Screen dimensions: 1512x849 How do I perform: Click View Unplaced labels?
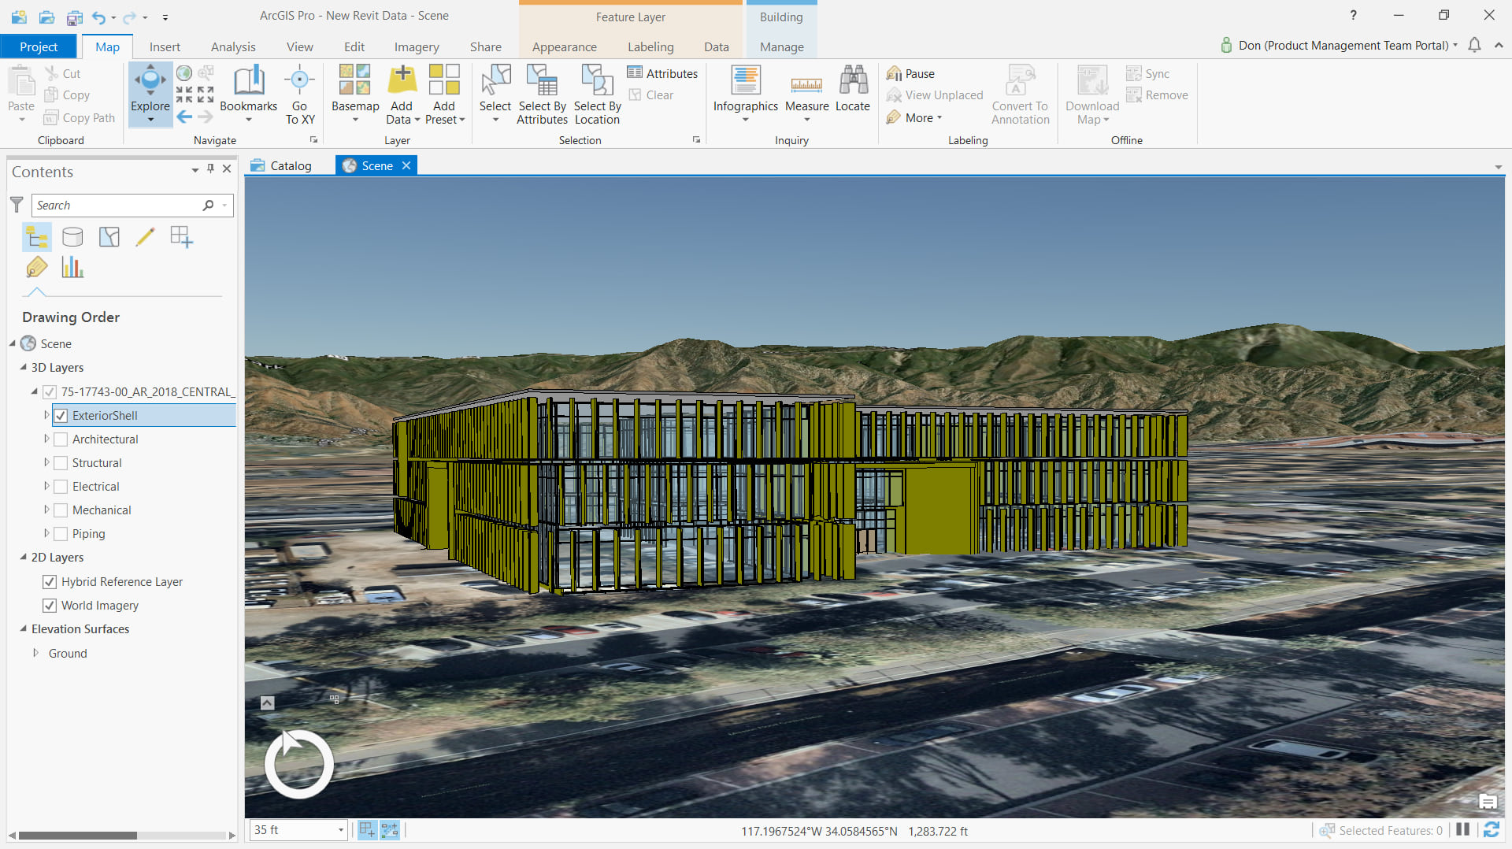[935, 95]
